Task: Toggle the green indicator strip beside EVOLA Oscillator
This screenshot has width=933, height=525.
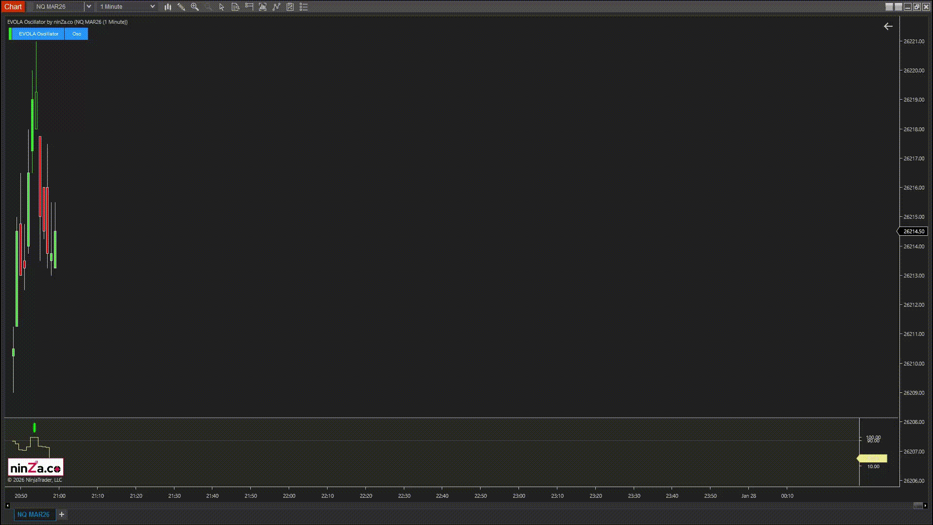Action: click(10, 34)
